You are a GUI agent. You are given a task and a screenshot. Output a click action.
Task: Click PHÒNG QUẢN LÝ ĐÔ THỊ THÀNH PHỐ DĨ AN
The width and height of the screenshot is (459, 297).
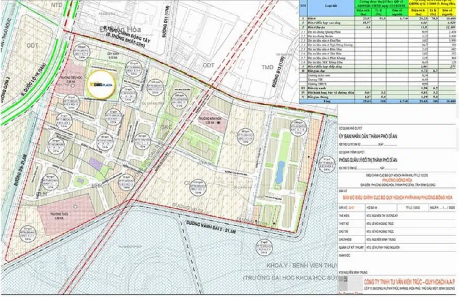[368, 160]
